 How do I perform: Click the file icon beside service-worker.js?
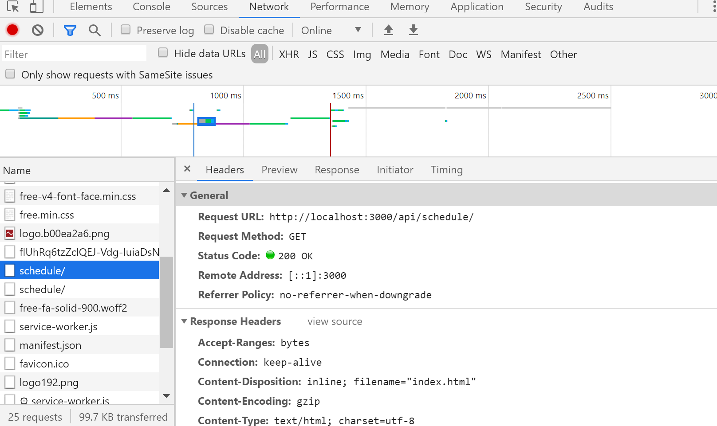click(10, 326)
